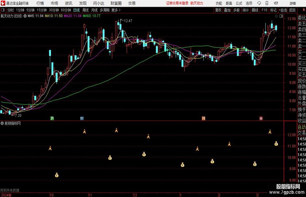Click the 画线 drawing button

click(x=255, y=10)
